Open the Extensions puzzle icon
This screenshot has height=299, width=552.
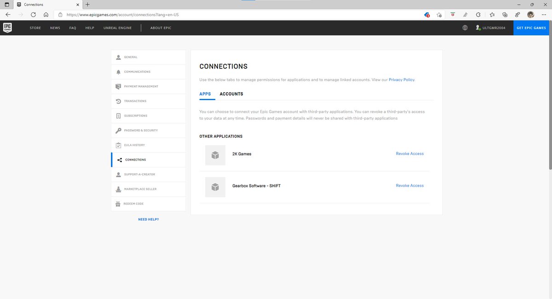pyautogui.click(x=478, y=15)
